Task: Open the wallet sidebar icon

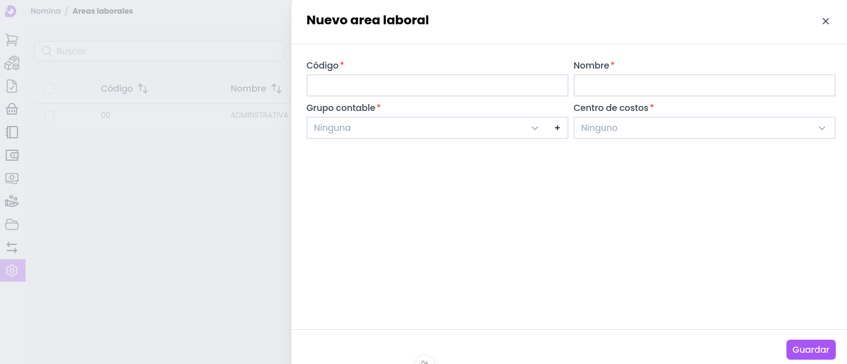Action: (x=12, y=155)
